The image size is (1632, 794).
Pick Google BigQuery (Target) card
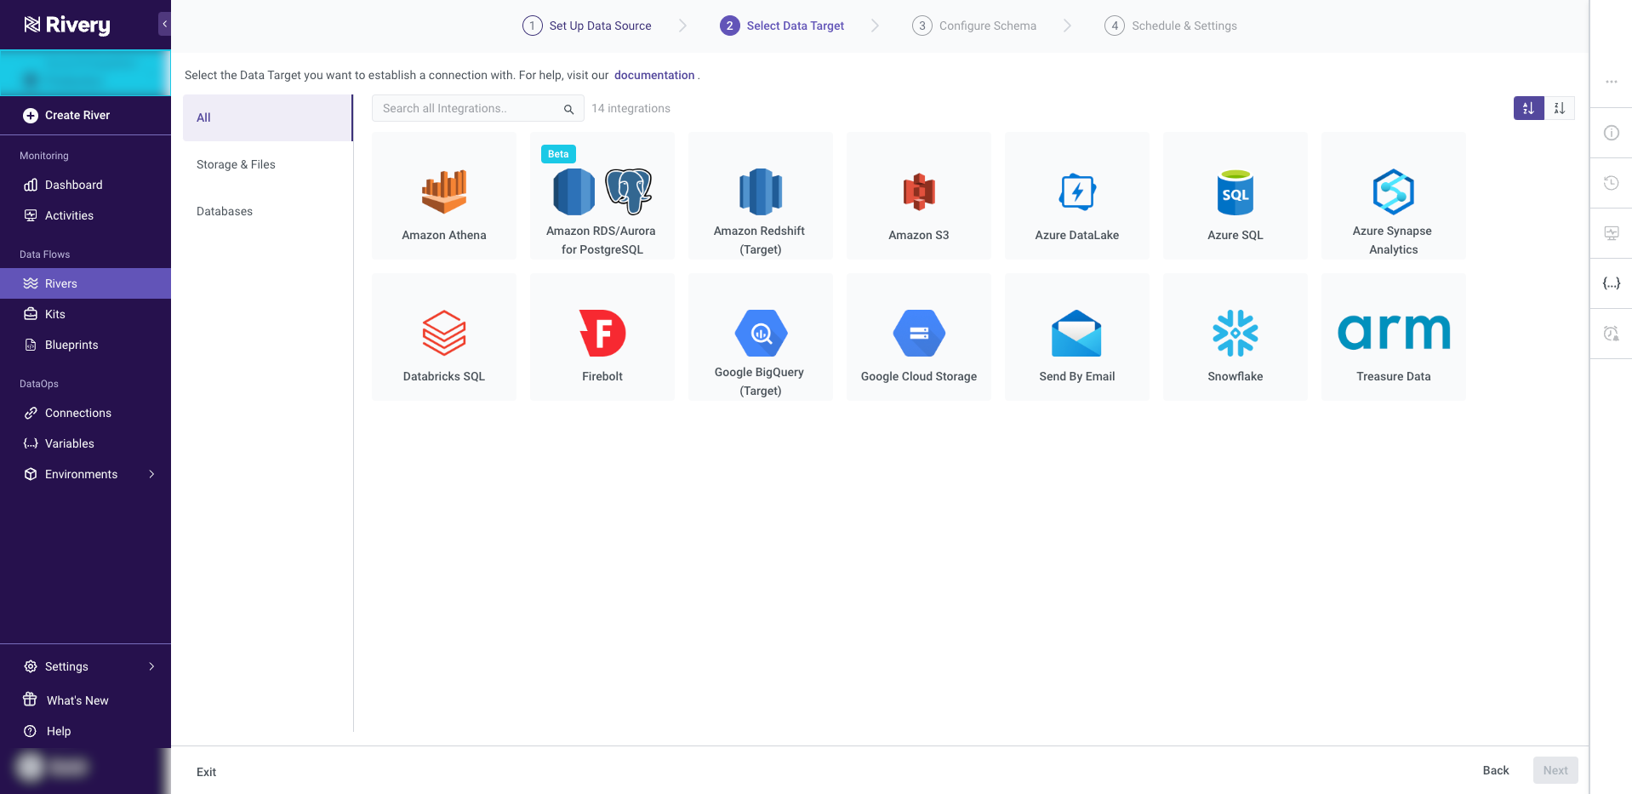click(761, 337)
